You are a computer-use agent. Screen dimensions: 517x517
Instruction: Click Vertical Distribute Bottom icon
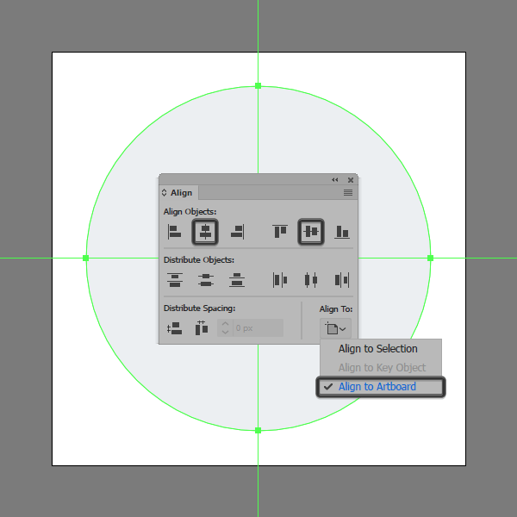pyautogui.click(x=237, y=280)
